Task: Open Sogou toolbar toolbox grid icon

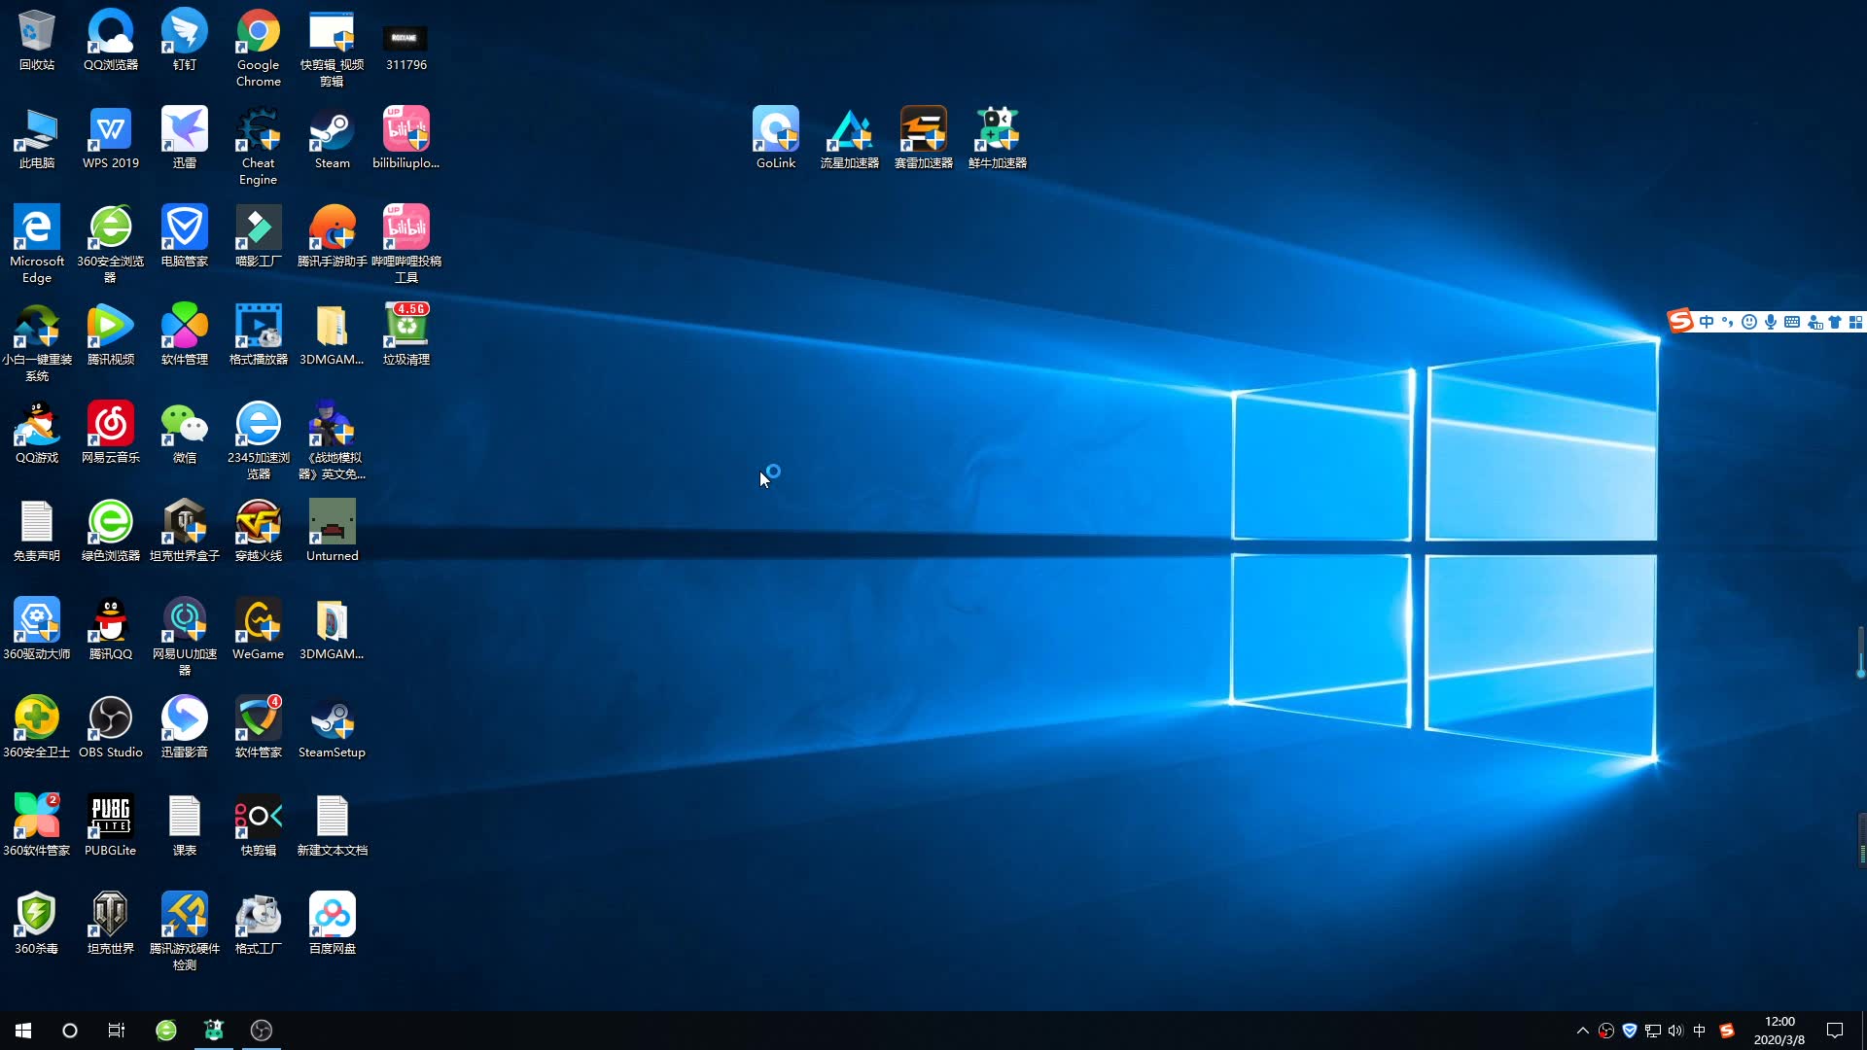Action: [x=1855, y=322]
